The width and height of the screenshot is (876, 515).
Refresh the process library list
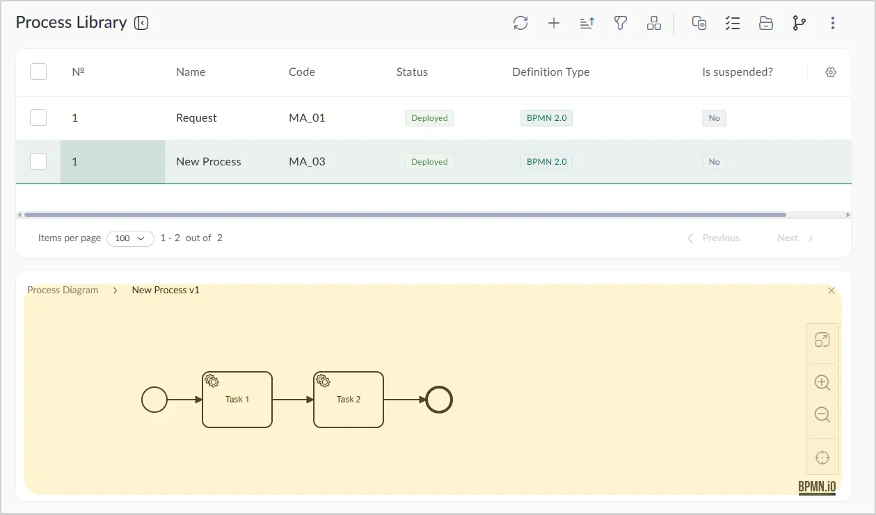point(520,23)
